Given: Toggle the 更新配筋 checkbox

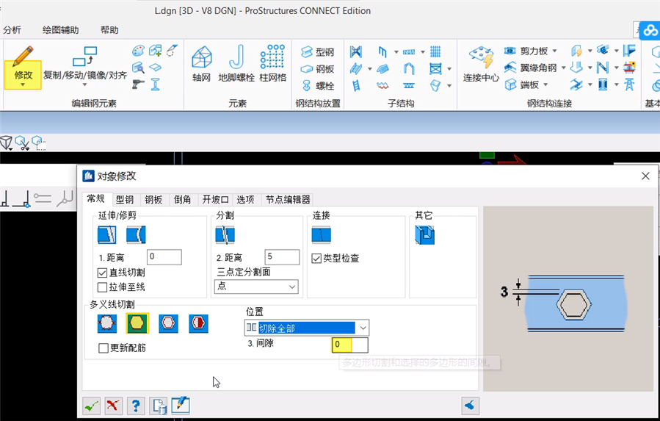Looking at the screenshot, I should click(x=103, y=348).
